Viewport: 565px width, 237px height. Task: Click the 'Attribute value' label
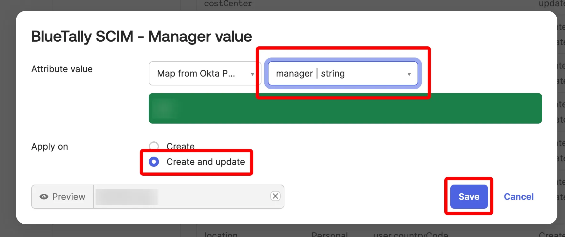pyautogui.click(x=62, y=69)
